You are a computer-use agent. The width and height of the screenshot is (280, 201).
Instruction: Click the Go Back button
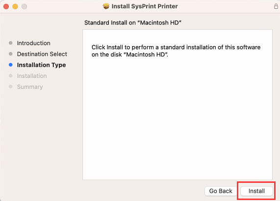(221, 191)
